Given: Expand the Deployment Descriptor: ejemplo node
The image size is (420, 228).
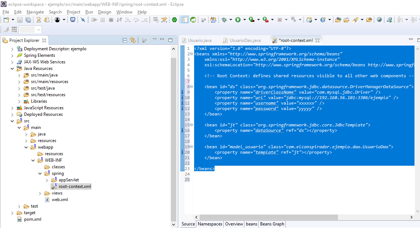Looking at the screenshot, I should [x=12, y=49].
